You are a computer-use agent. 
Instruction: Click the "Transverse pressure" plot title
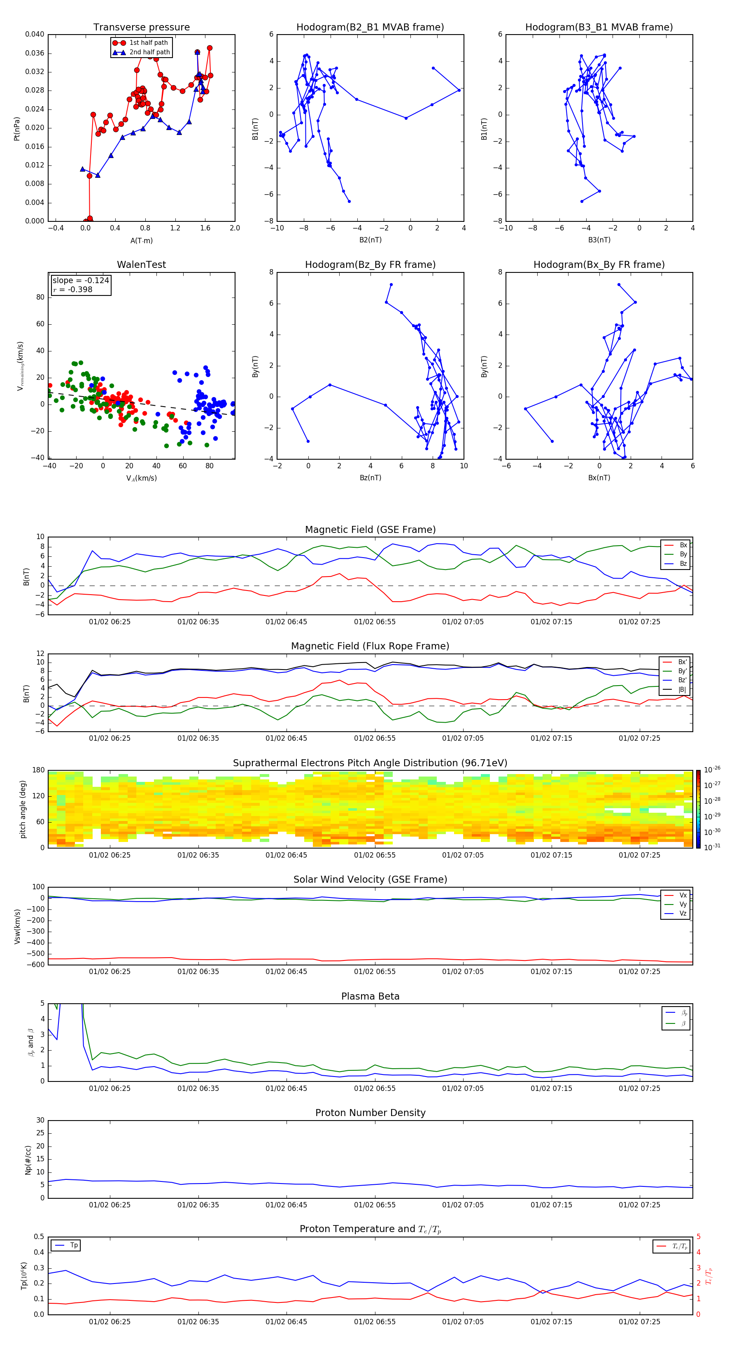(141, 28)
